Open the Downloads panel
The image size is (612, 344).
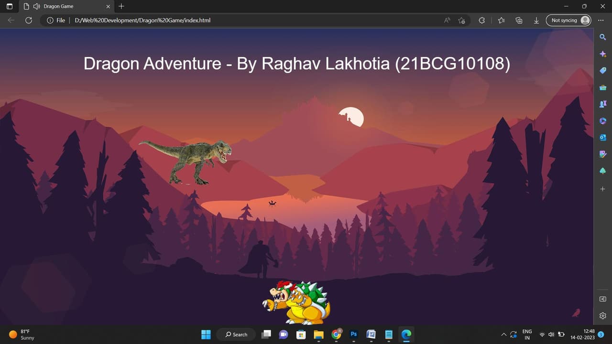tap(536, 21)
